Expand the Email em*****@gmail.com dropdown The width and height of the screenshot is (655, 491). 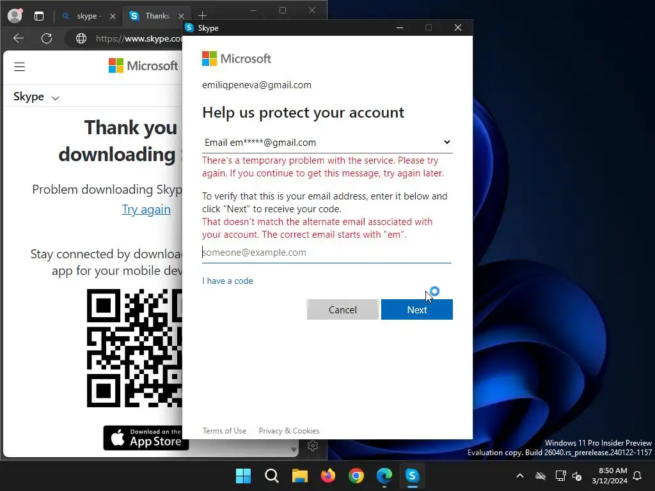327,143
